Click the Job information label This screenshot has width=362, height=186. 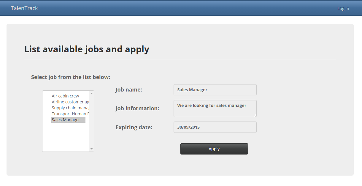coord(137,108)
